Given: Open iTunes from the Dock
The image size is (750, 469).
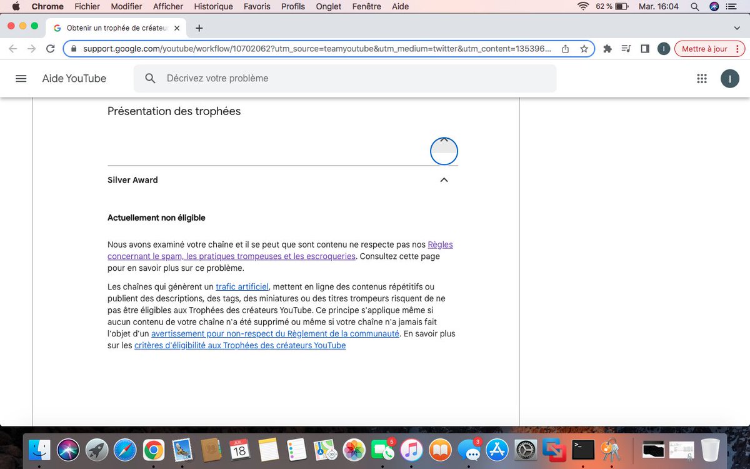Looking at the screenshot, I should point(411,450).
